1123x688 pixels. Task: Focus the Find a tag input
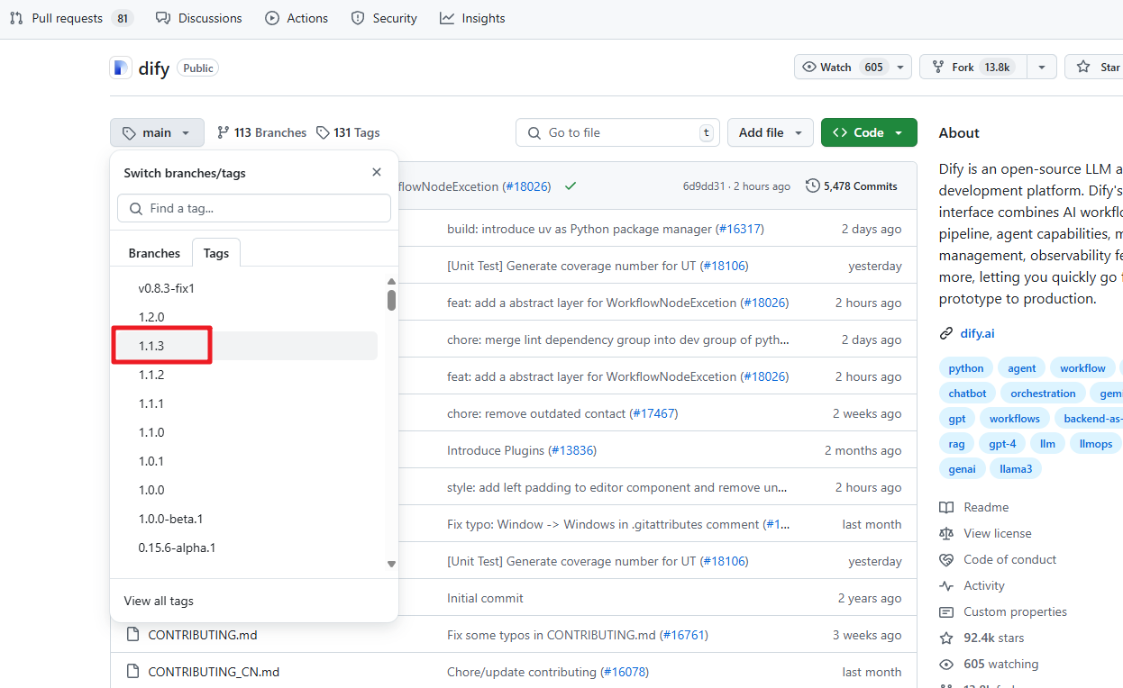[254, 208]
